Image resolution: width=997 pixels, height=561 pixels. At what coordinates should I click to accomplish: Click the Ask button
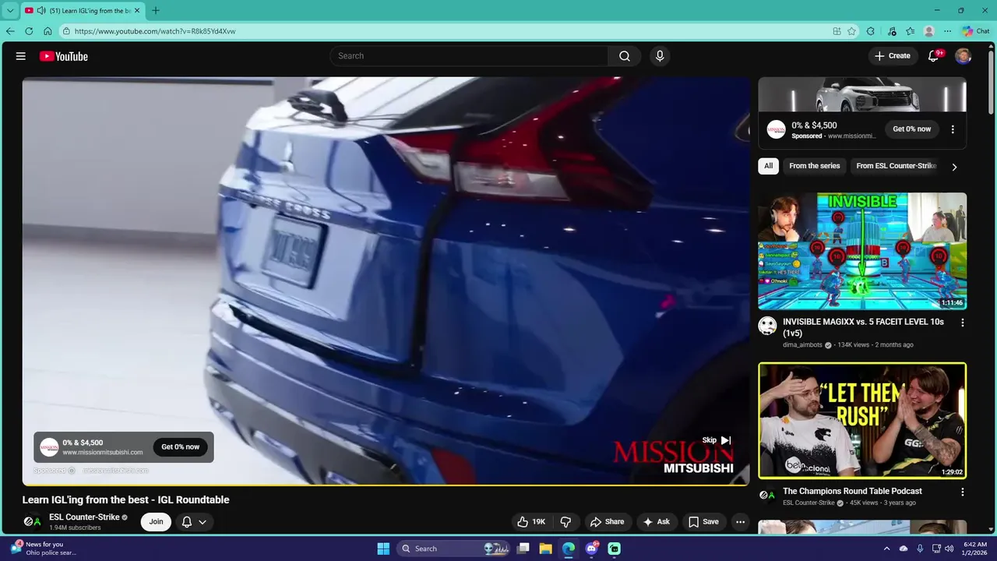(x=657, y=522)
